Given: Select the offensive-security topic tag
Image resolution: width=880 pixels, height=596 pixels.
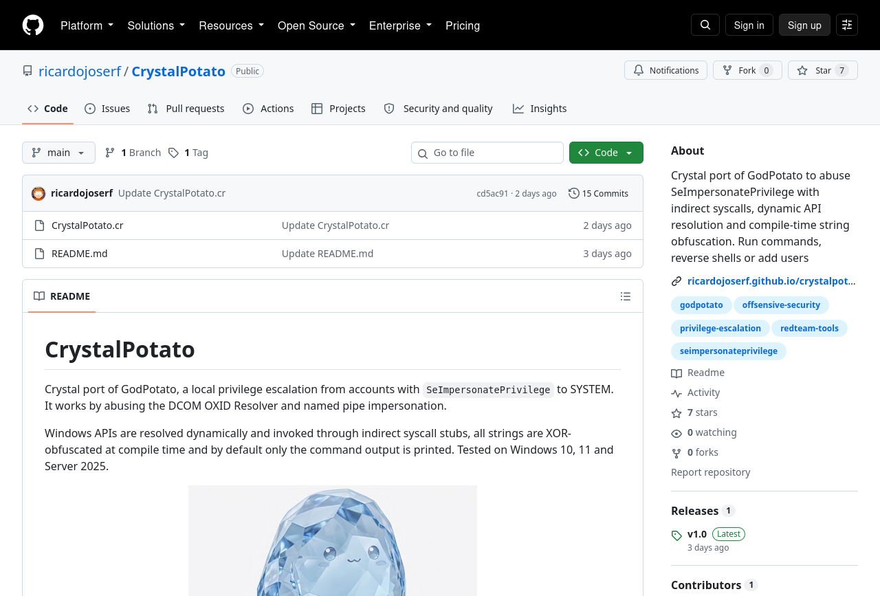Looking at the screenshot, I should click(781, 305).
